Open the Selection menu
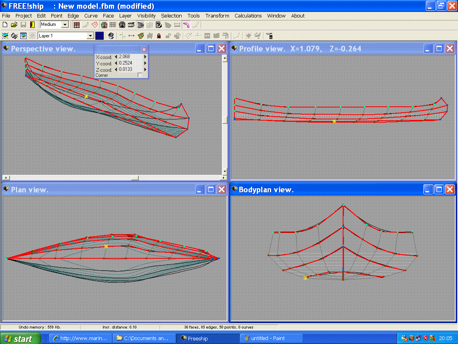Image resolution: width=458 pixels, height=344 pixels. [x=171, y=16]
